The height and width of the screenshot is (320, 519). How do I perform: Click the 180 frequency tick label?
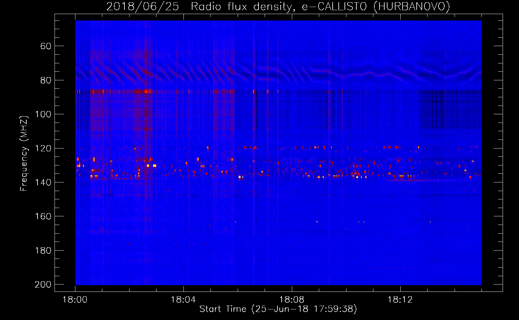(x=43, y=251)
